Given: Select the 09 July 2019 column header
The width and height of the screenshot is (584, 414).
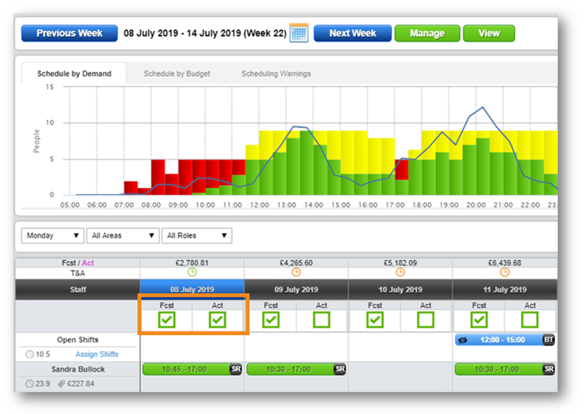Looking at the screenshot, I should click(x=296, y=290).
